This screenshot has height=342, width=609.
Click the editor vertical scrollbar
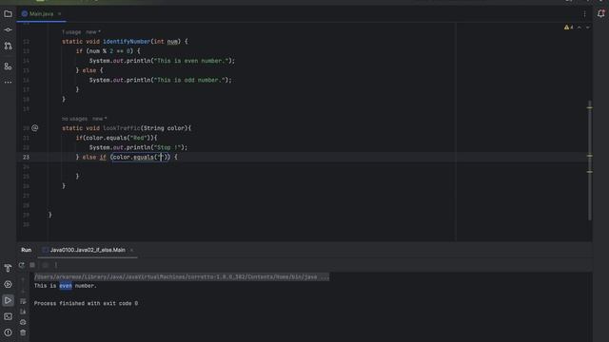point(590,160)
